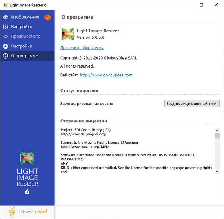Click the eye icon next to Предпросмотр
The image size is (224, 219).
6,37
